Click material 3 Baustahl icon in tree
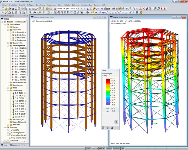Screen dimensions: 188x150 click(x=14, y=37)
